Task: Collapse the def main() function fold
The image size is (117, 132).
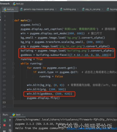Action: pos(13,20)
